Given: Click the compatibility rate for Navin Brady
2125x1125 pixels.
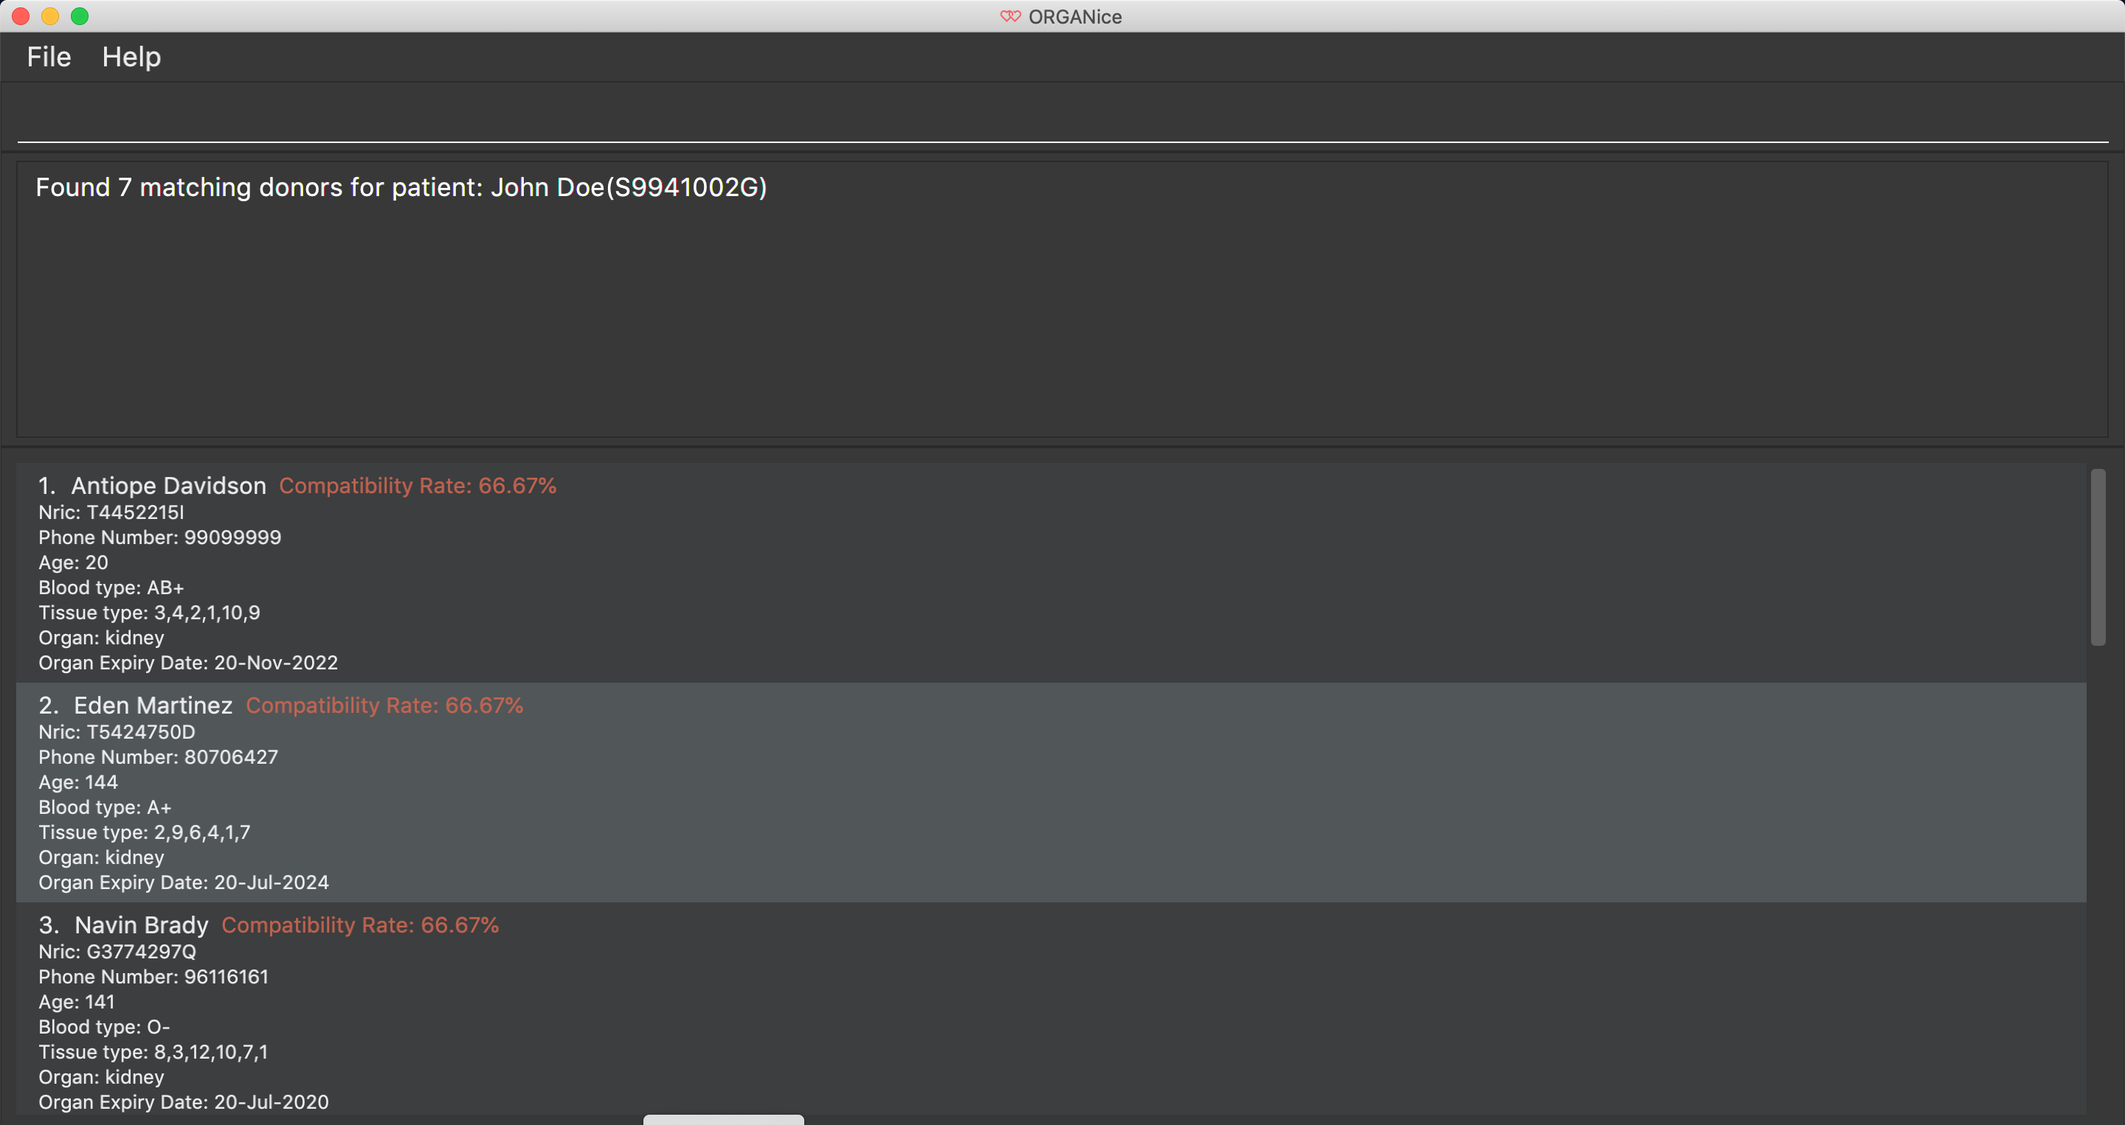Looking at the screenshot, I should tap(362, 925).
